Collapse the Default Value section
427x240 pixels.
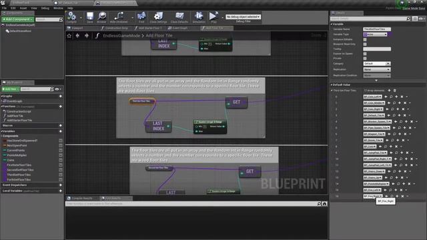tap(332, 85)
